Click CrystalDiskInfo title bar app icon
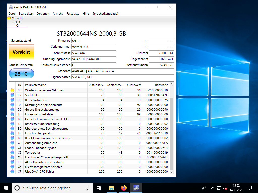The width and height of the screenshot is (258, 193). [x=11, y=7]
